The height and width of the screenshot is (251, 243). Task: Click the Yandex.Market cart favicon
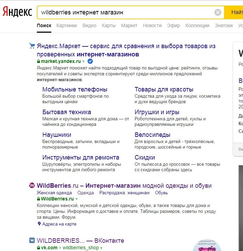pyautogui.click(x=32, y=46)
